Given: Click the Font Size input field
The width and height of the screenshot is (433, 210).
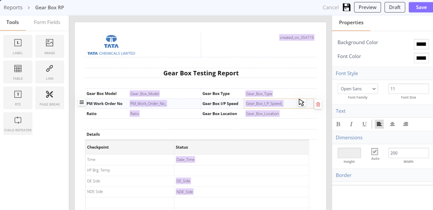Looking at the screenshot, I should tap(408, 89).
